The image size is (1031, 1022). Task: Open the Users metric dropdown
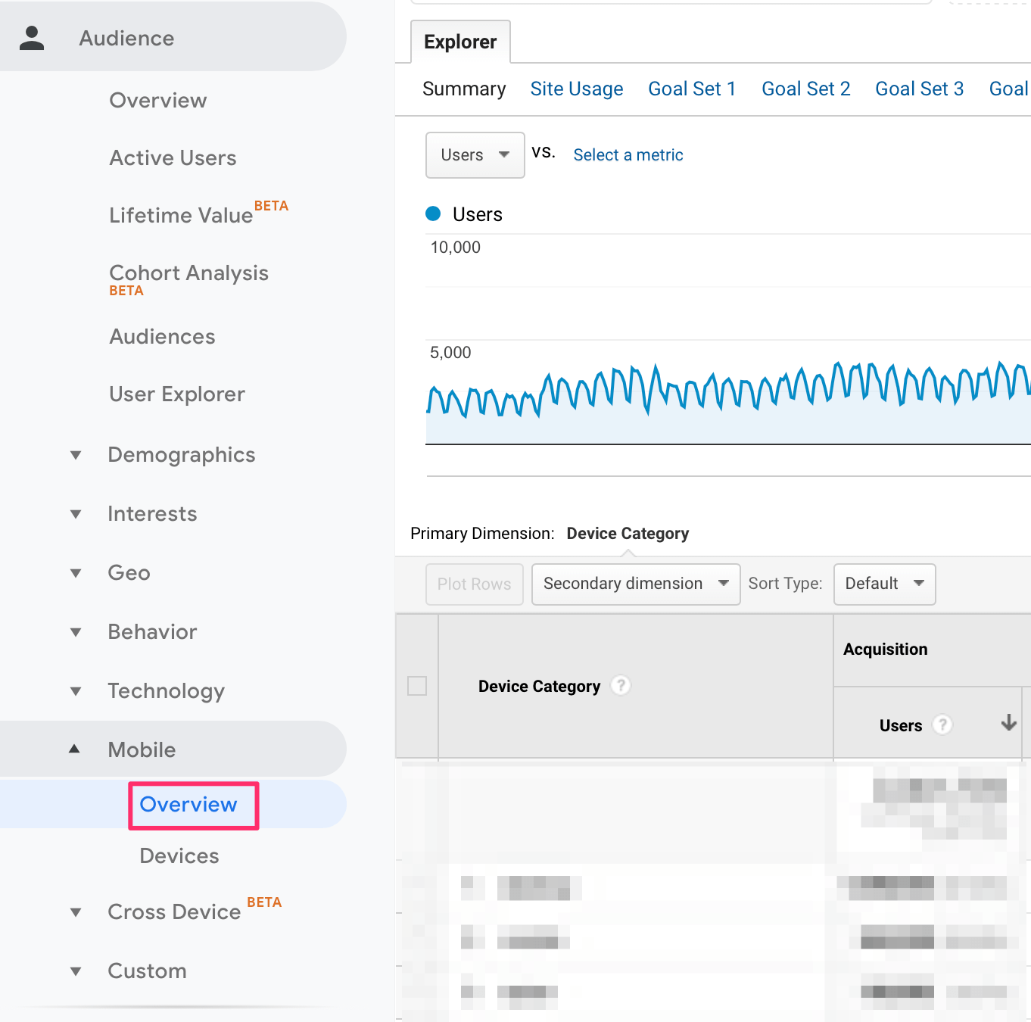tap(475, 155)
